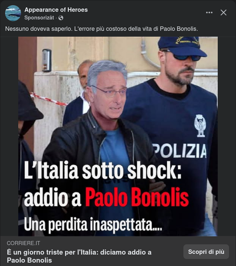The height and width of the screenshot is (266, 236).
Task: Click the Sponsorizât label
Action: (39, 18)
